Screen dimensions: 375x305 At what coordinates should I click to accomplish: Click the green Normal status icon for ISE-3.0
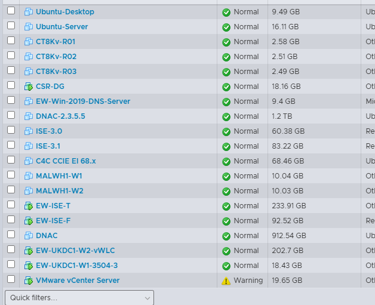click(226, 131)
